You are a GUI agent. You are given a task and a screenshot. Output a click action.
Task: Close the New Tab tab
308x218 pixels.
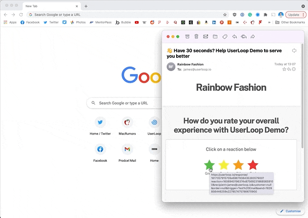point(77,6)
